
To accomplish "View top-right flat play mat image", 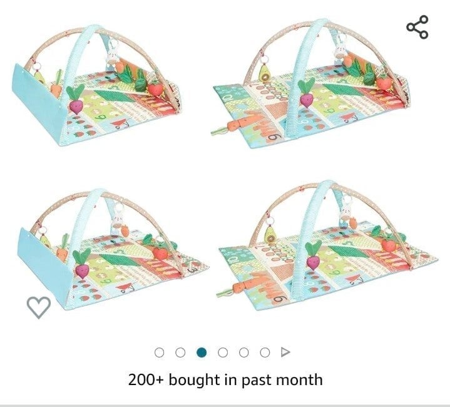I will pos(310,83).
